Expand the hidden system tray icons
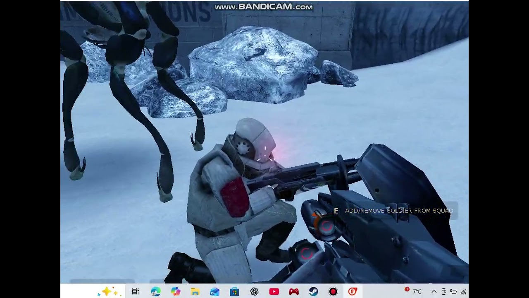The image size is (529, 298). click(x=434, y=291)
